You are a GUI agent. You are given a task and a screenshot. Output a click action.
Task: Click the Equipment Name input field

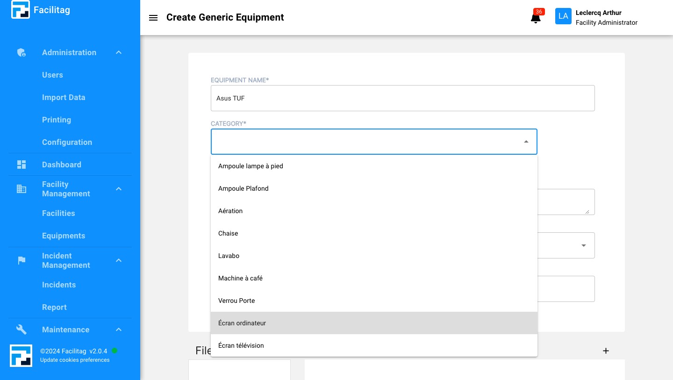click(x=402, y=98)
